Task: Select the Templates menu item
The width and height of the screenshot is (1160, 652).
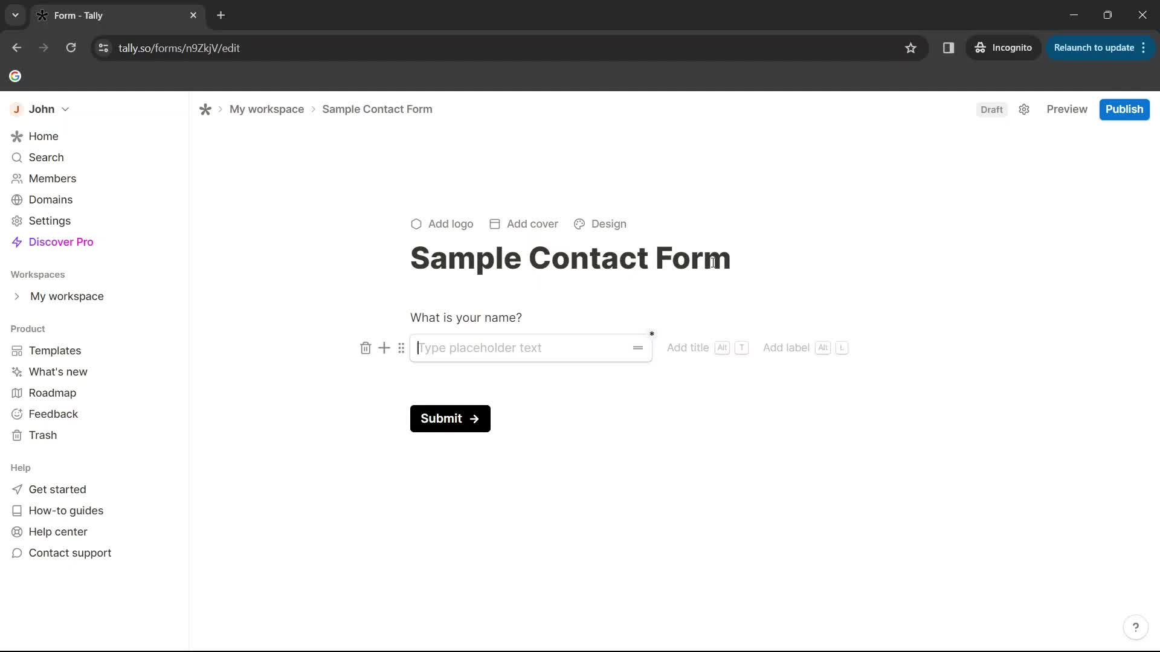Action: (55, 350)
